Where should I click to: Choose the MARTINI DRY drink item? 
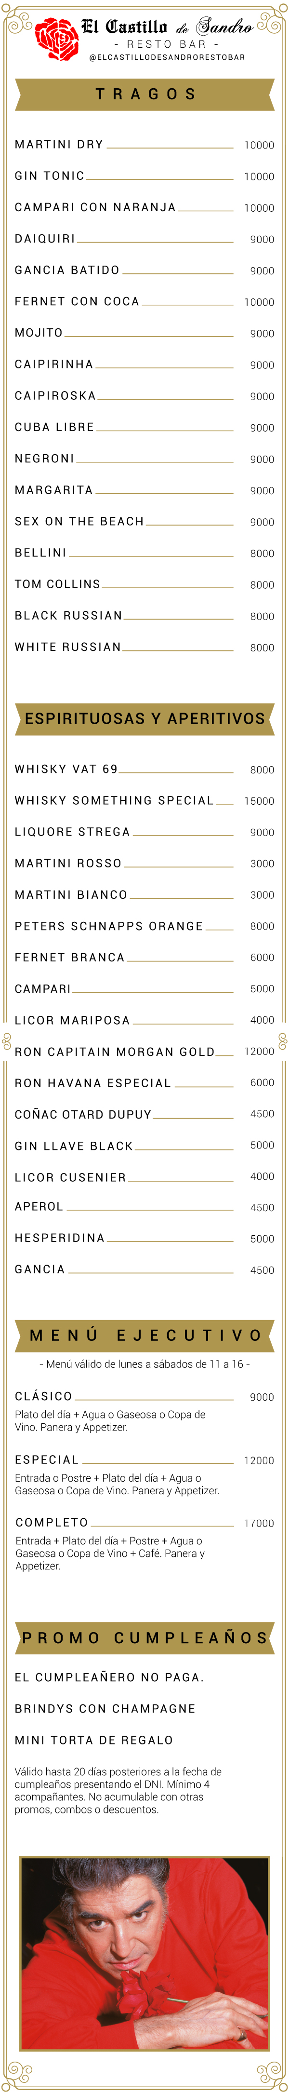click(x=59, y=145)
